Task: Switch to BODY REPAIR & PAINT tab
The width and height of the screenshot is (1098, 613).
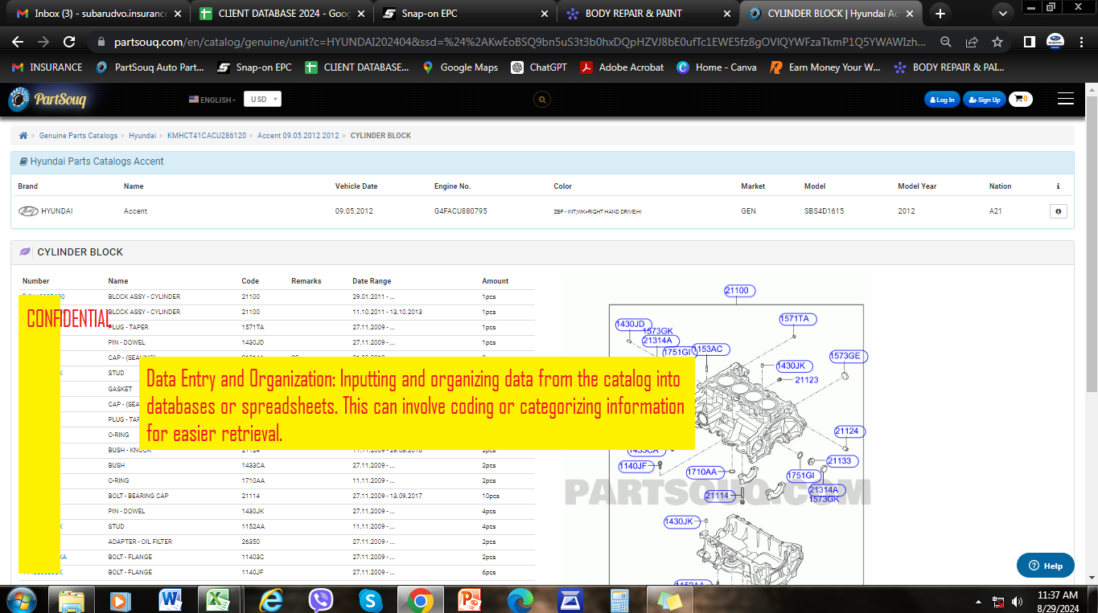Action: click(649, 14)
